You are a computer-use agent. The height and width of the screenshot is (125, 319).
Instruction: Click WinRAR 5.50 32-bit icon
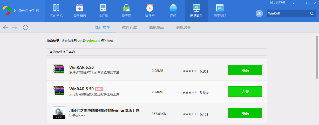[59, 69]
